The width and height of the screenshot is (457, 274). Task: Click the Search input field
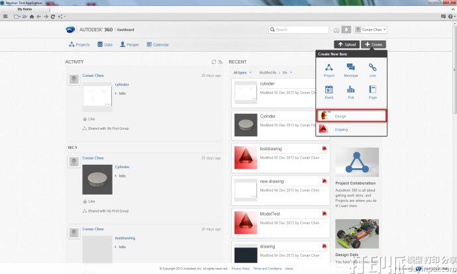(299, 29)
